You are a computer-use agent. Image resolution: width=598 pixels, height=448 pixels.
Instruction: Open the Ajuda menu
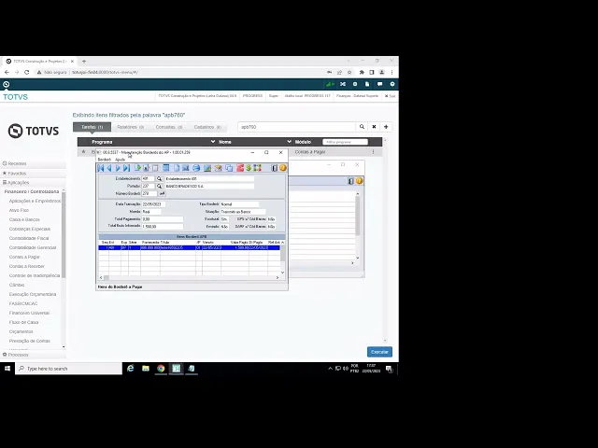(x=121, y=160)
